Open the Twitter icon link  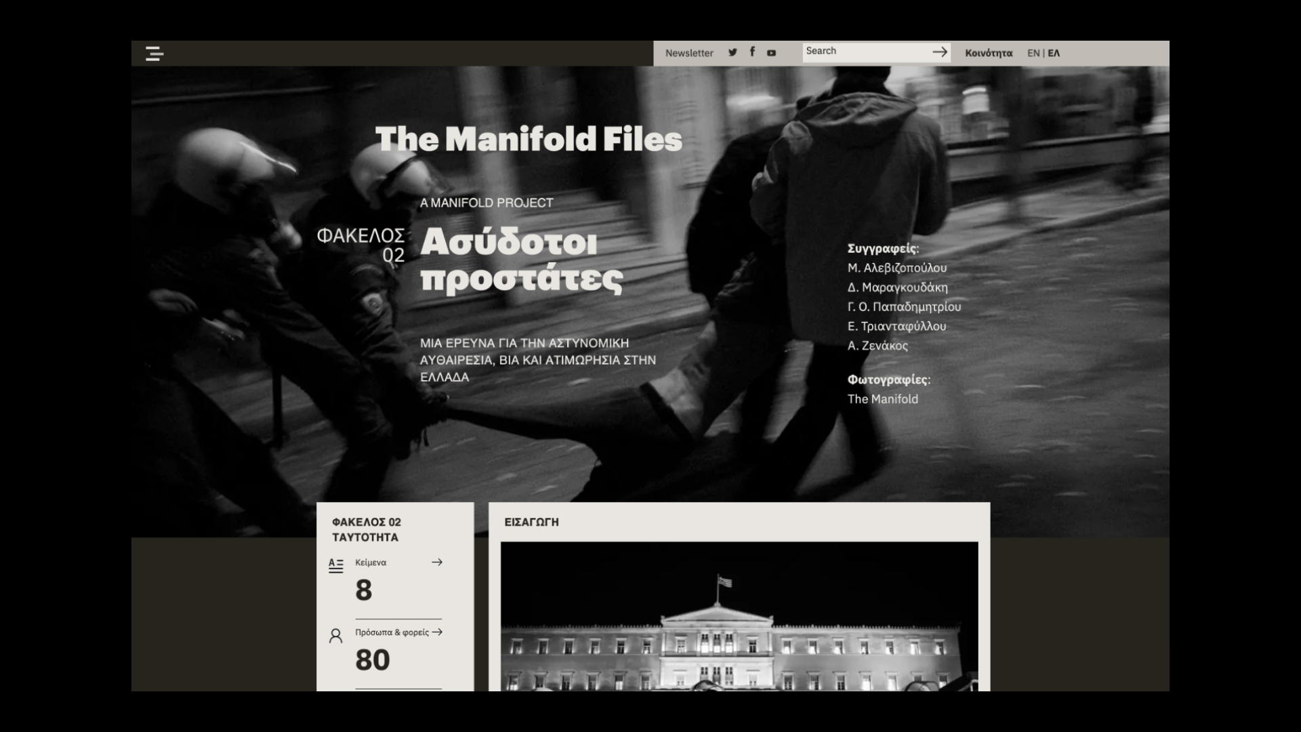pos(732,52)
